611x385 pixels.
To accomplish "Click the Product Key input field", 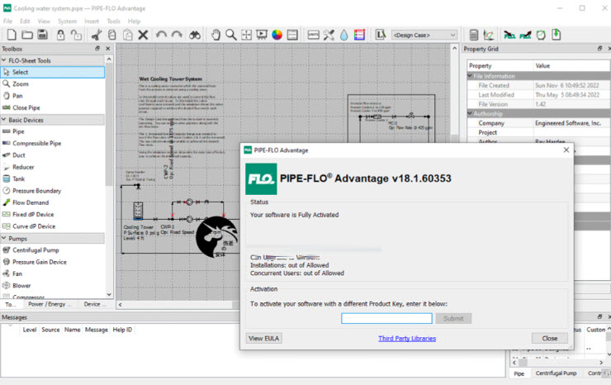I will pos(386,318).
